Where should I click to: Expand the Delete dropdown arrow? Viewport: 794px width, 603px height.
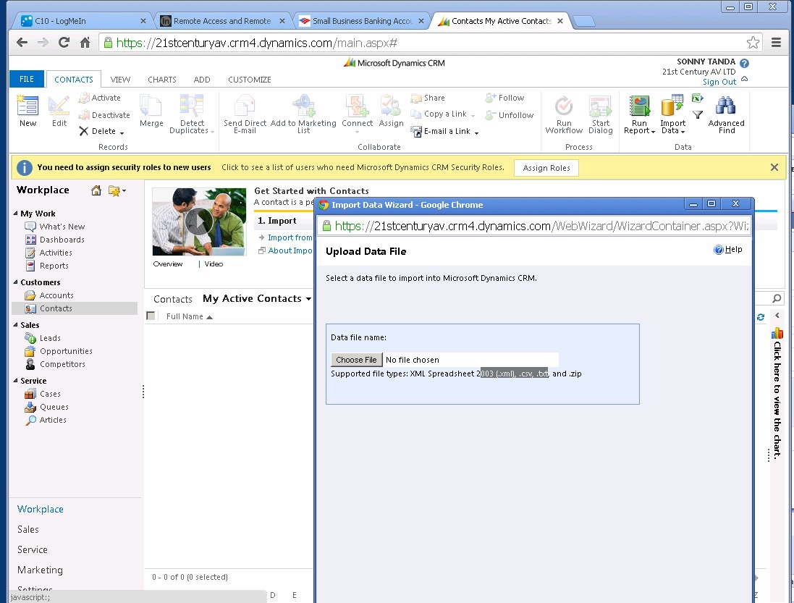pyautogui.click(x=122, y=132)
